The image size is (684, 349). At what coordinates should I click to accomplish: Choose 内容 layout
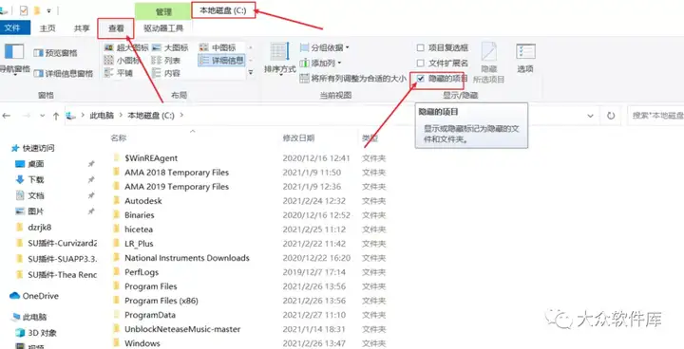tap(166, 73)
